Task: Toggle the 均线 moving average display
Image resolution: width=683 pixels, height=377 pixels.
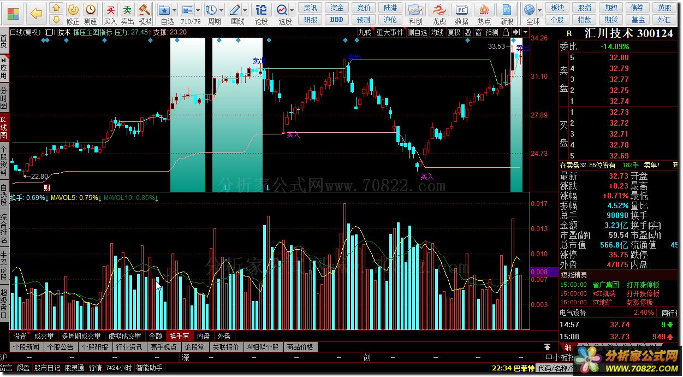Action: click(437, 32)
